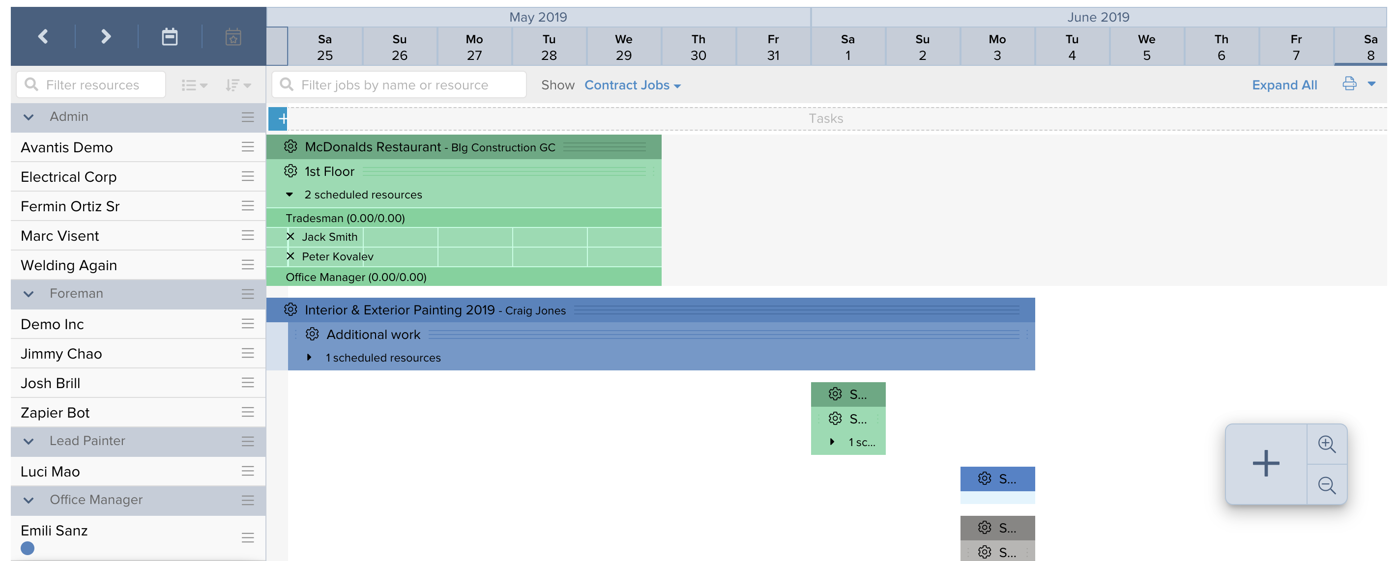
Task: Open the Contract Jobs show dropdown
Action: pyautogui.click(x=632, y=85)
